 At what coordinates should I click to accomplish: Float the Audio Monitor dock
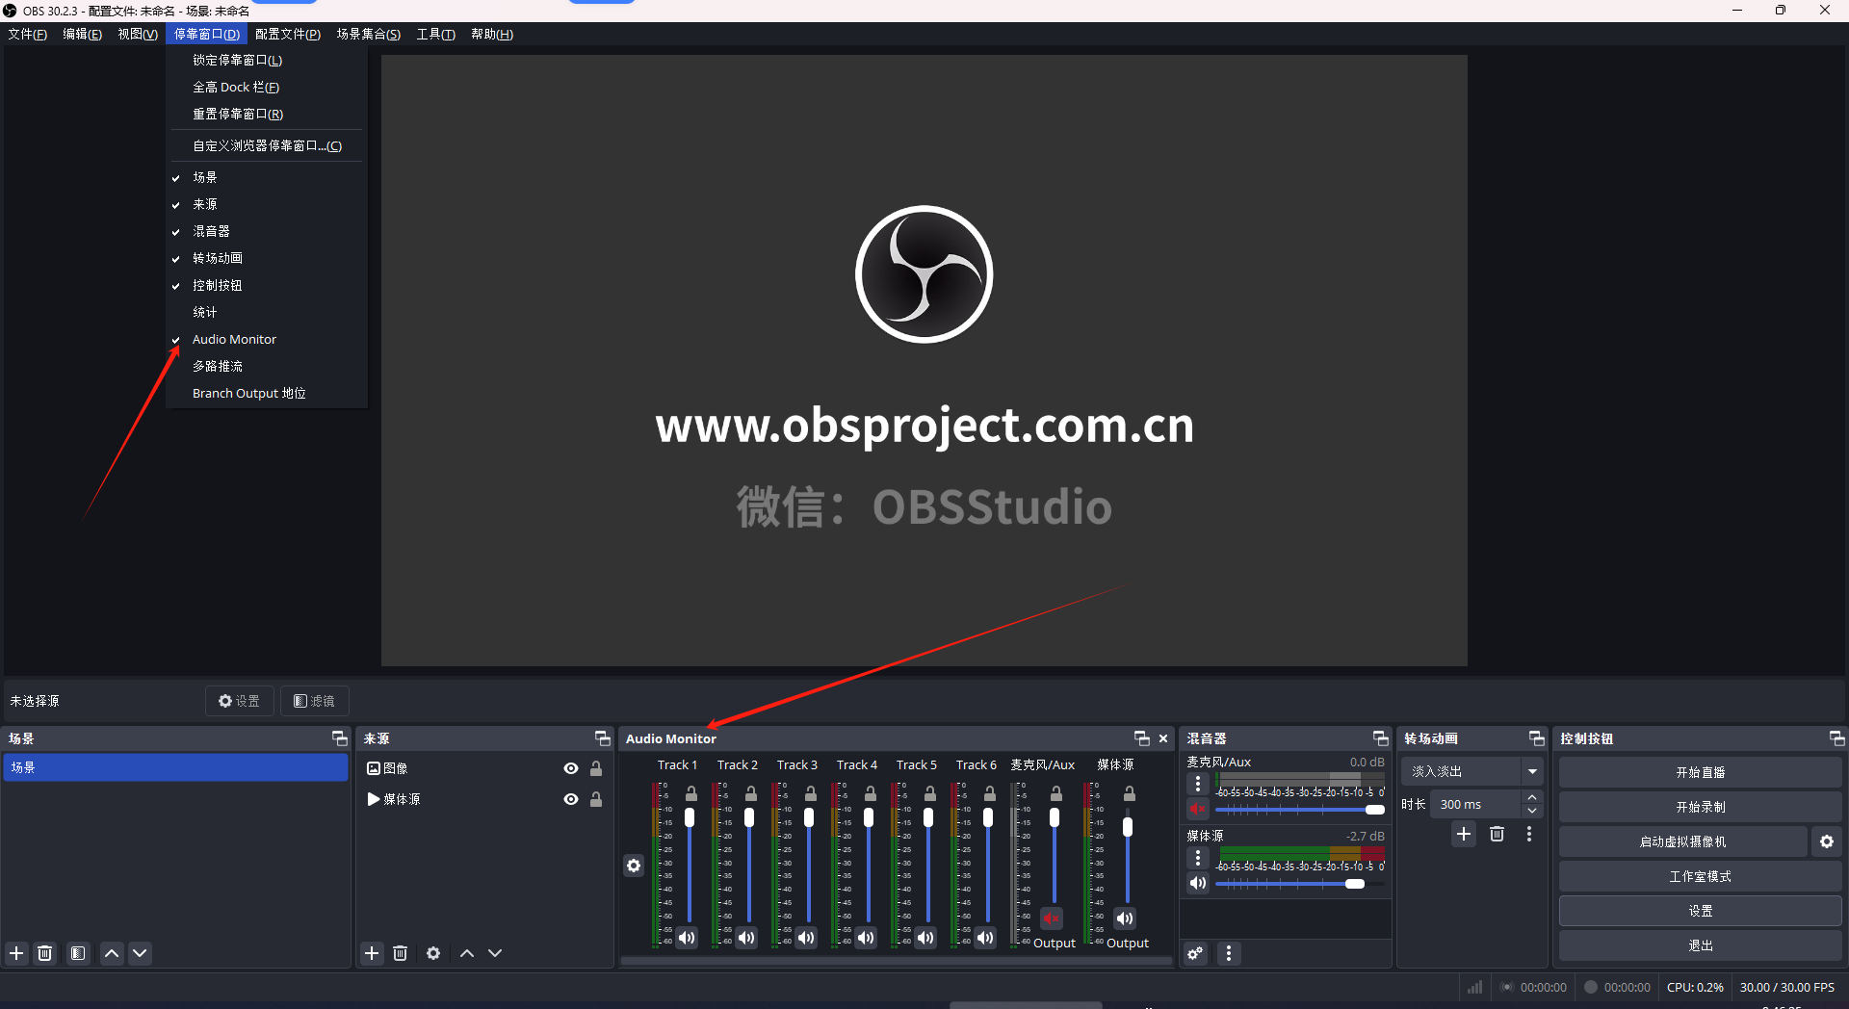1142,738
